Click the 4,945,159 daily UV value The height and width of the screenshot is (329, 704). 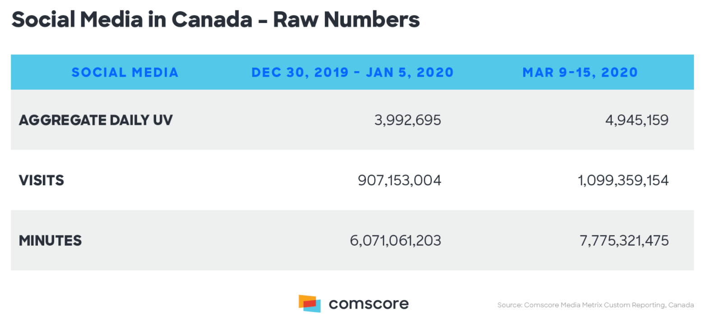[x=637, y=120]
